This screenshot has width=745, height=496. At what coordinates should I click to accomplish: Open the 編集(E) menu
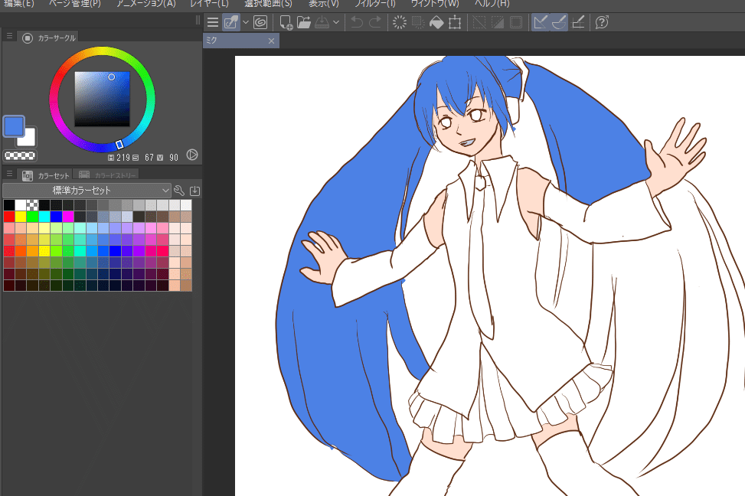pyautogui.click(x=18, y=4)
